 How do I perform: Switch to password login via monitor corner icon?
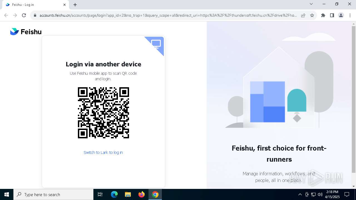tap(156, 44)
